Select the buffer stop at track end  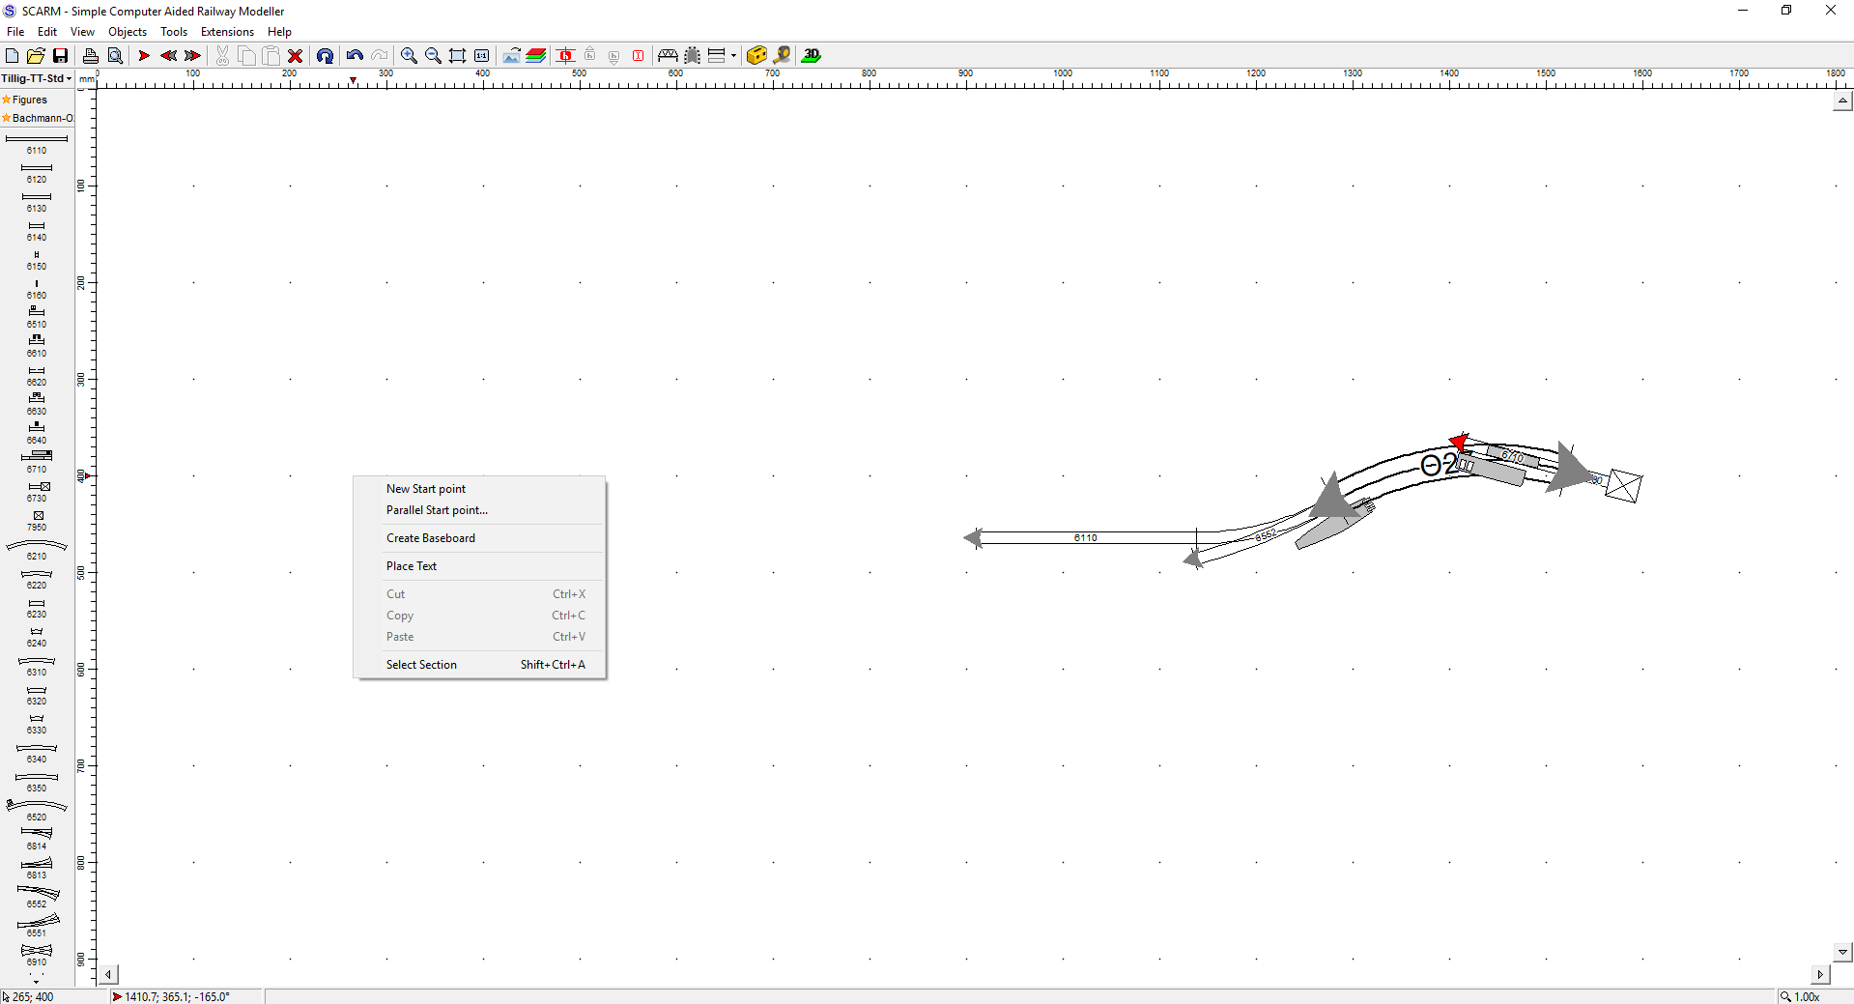[x=1624, y=486]
